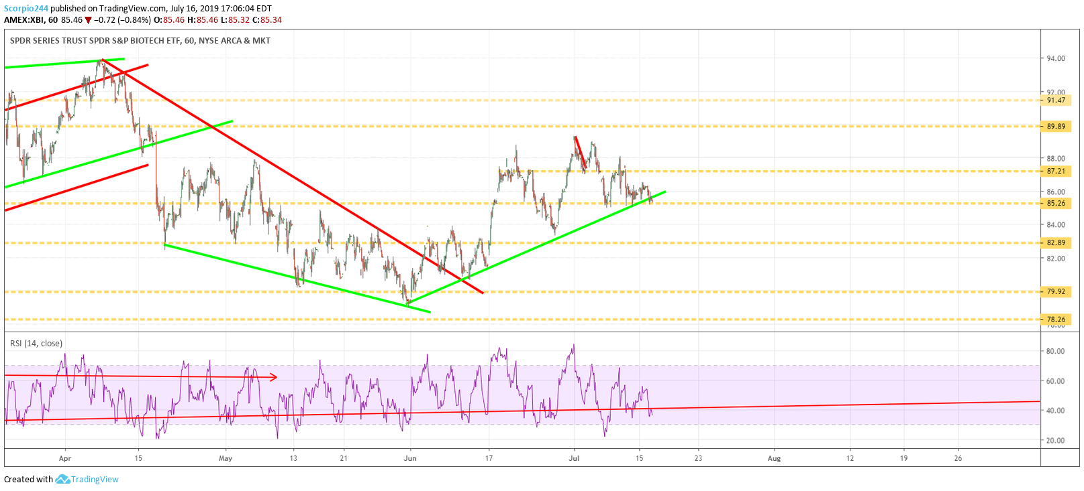Click the SPDR S&P BIOTECH ETF chart title

140,41
